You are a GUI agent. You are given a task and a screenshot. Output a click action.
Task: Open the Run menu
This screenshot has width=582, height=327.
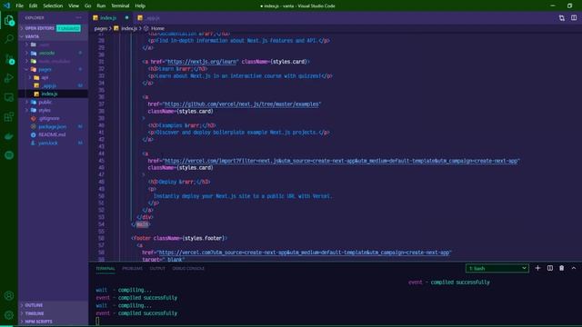(x=101, y=5)
